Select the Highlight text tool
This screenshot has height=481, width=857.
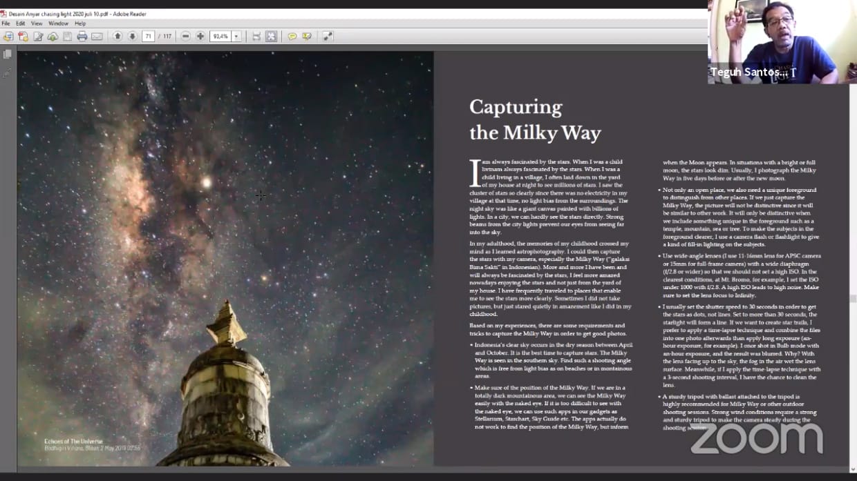307,37
